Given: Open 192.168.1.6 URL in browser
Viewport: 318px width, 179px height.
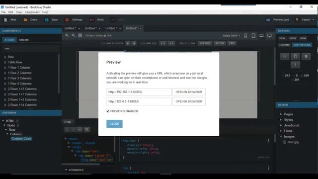Looking at the screenshot, I should (189, 92).
